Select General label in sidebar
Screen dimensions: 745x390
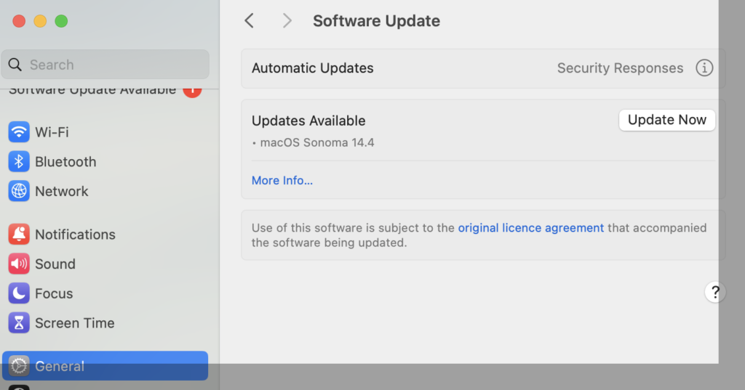60,366
